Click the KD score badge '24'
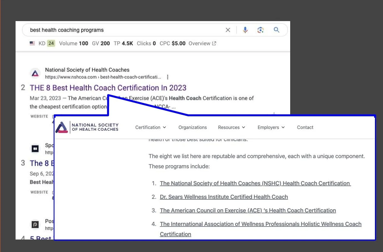383x252 pixels. coord(51,43)
